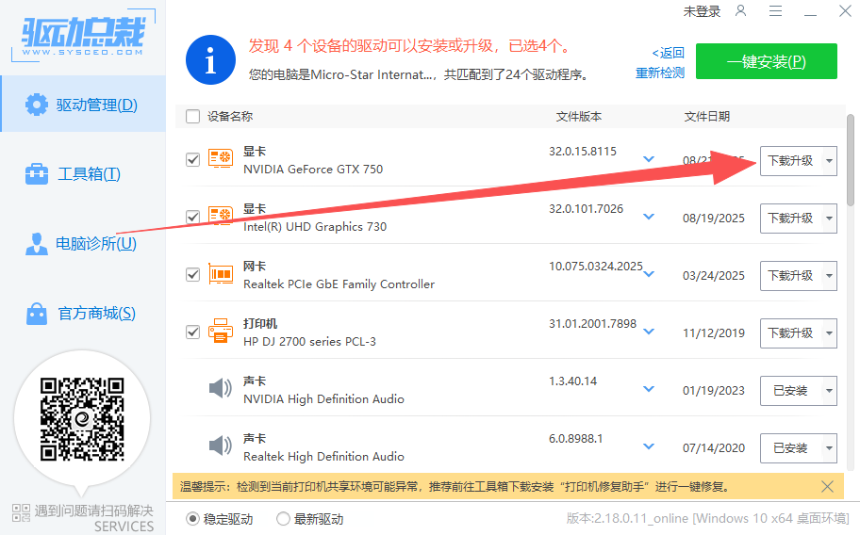Uncheck the Intel UHD Graphics 730 checkbox
The height and width of the screenshot is (535, 860).
click(193, 218)
